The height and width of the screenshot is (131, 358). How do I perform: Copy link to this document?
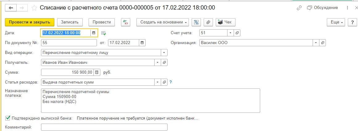(299, 8)
